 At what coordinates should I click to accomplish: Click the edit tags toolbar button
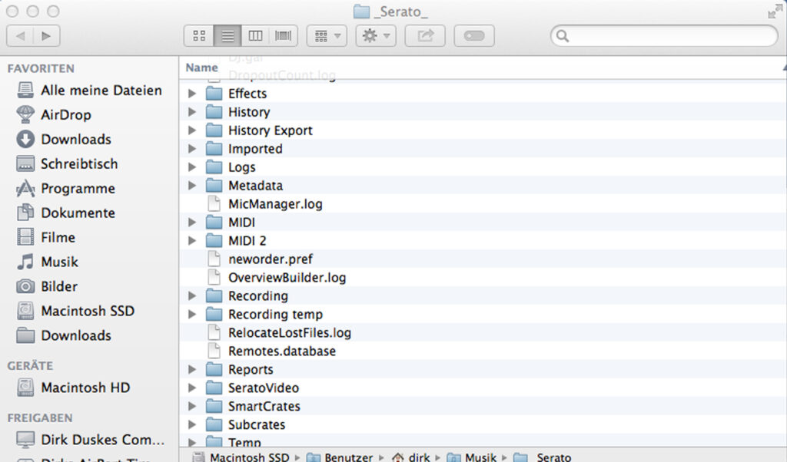(x=474, y=36)
